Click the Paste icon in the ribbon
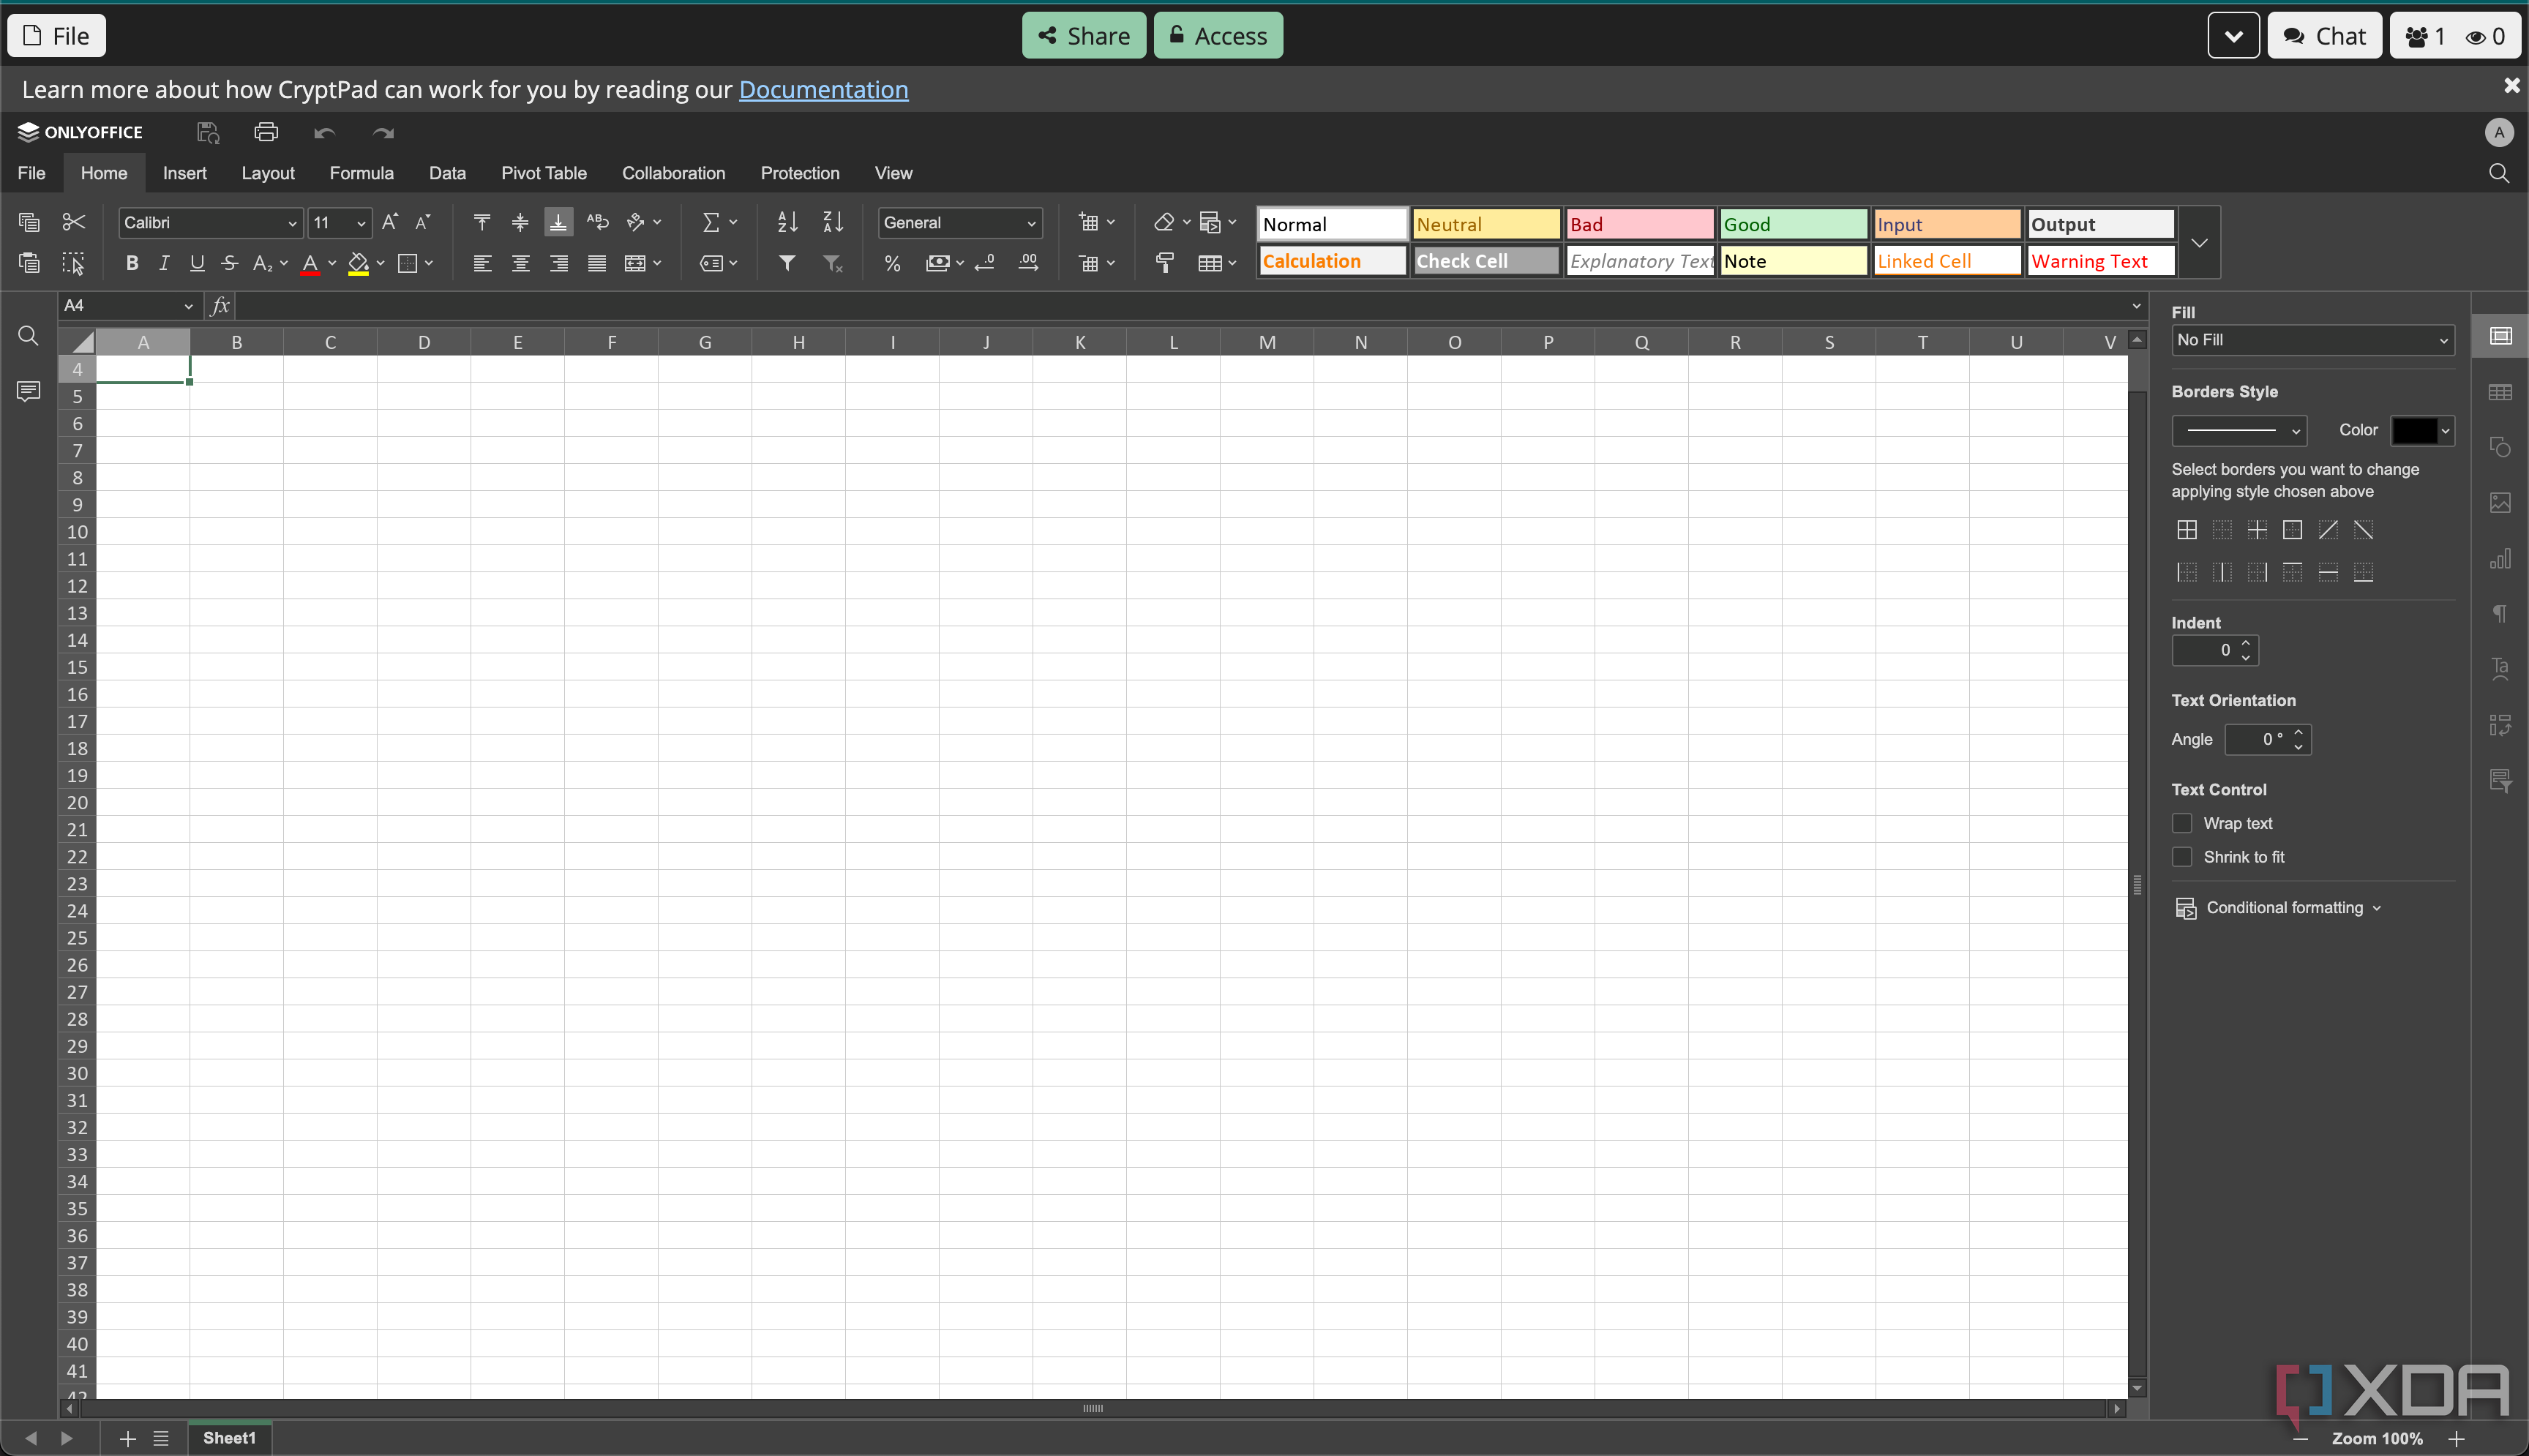The width and height of the screenshot is (2529, 1456). (x=29, y=263)
